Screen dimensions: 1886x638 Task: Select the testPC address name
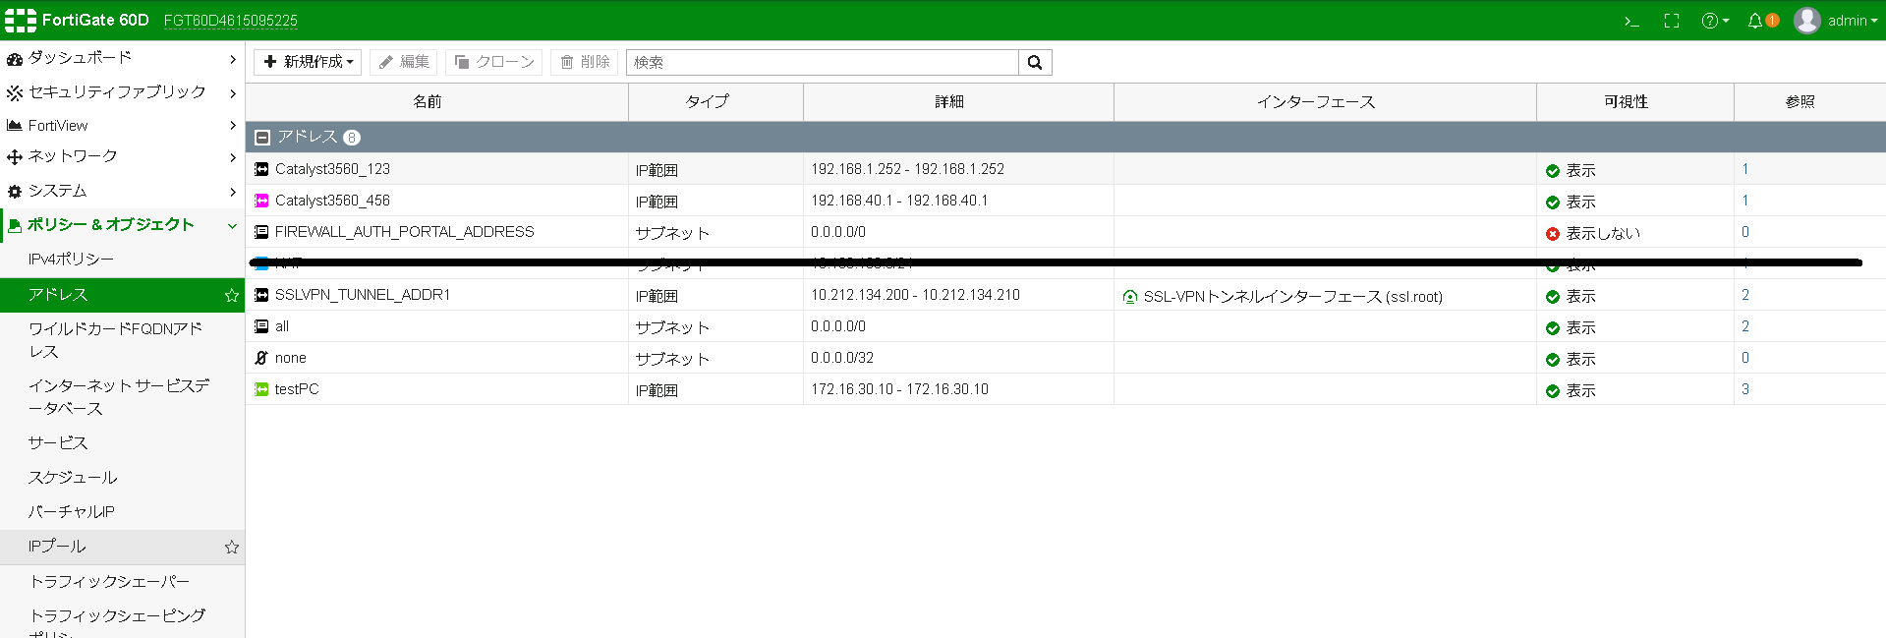click(x=297, y=389)
